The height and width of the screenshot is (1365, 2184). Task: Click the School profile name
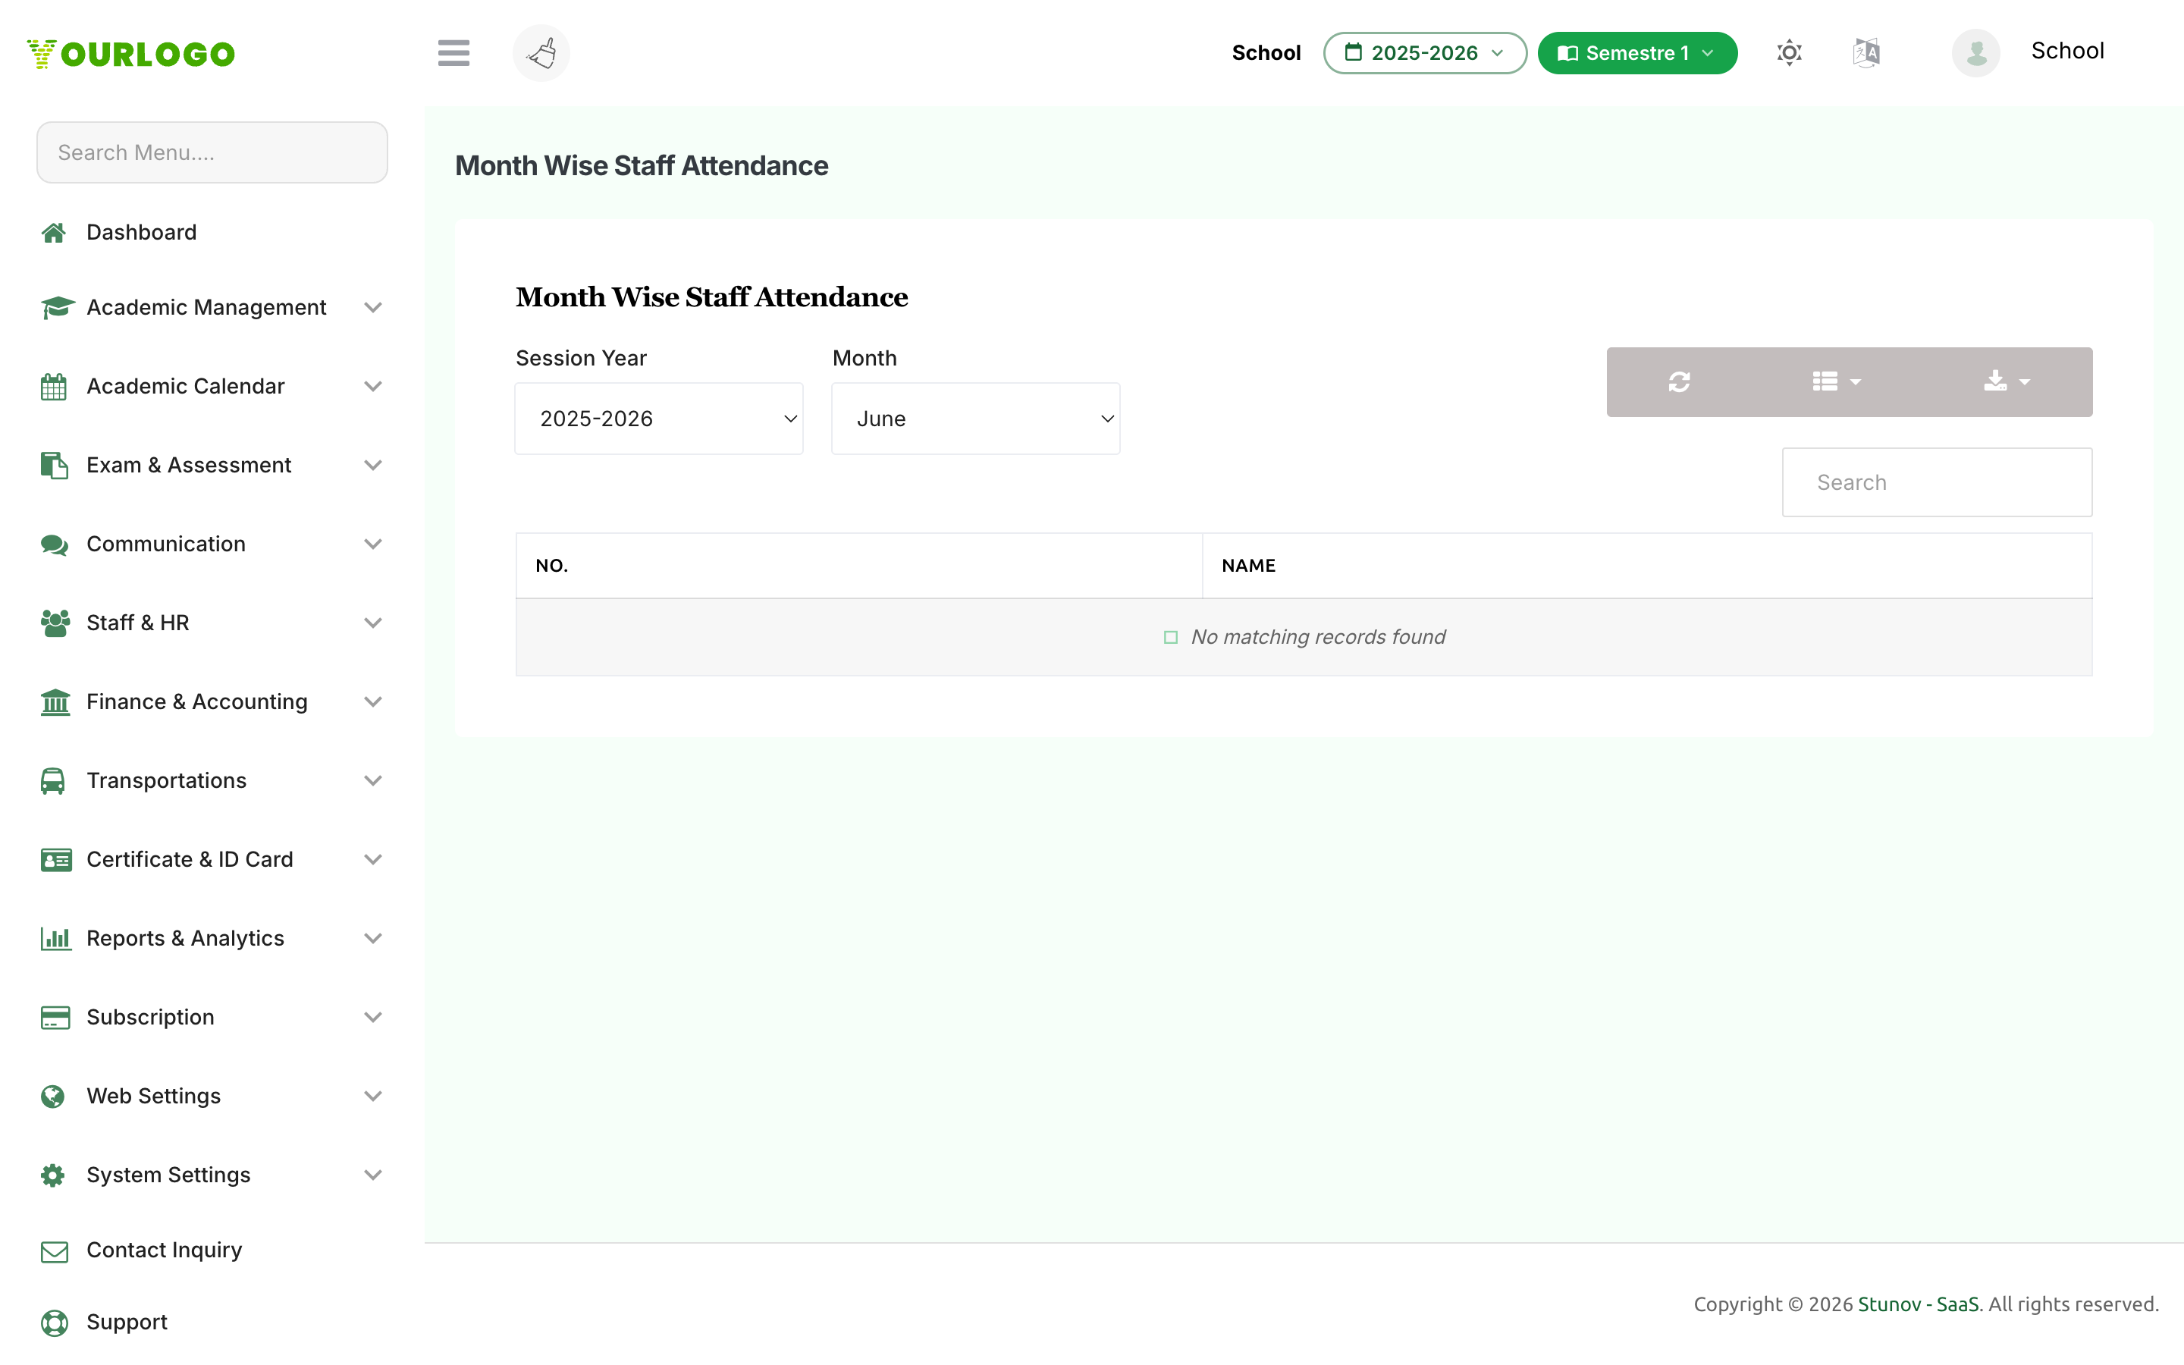(2066, 51)
